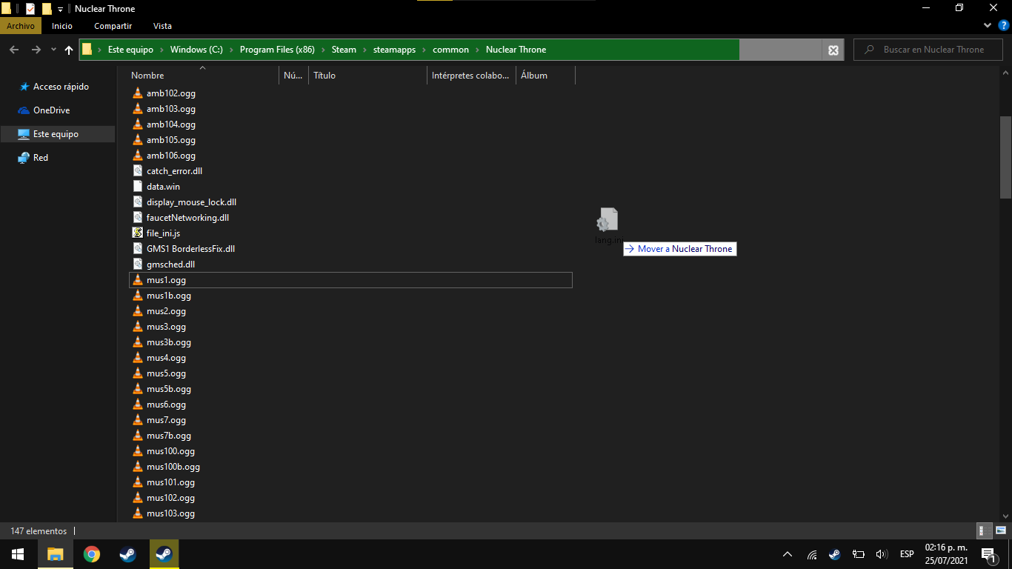Click the Steam icon in system tray
The image size is (1012, 569).
pos(835,554)
